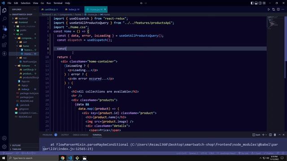Open the yellow diamond app in taskbar
Image resolution: width=287 pixels, height=161 pixels.
click(x=77, y=158)
